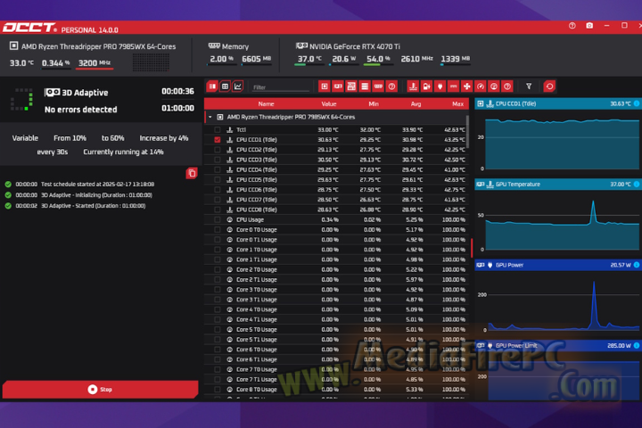The image size is (642, 428).
Task: Sort by the Name column header
Action: point(266,104)
